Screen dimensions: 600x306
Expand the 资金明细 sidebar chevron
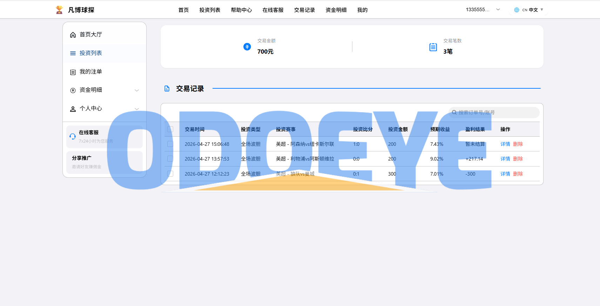[x=137, y=90]
